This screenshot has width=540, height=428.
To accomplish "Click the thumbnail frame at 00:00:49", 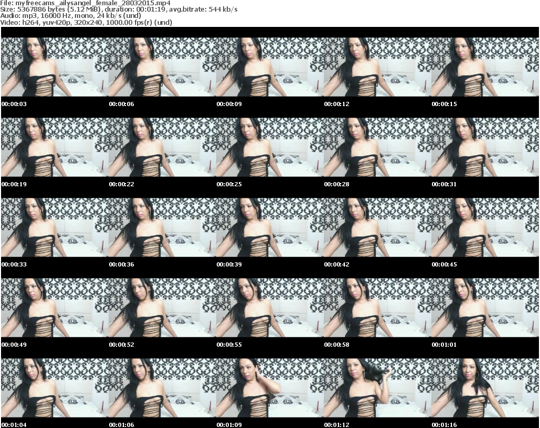I will coord(55,308).
